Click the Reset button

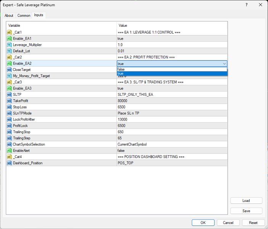point(253,223)
